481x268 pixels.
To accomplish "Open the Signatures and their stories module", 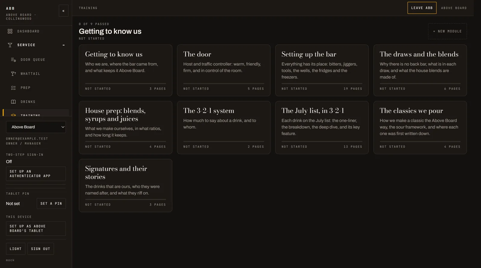I will tap(125, 186).
